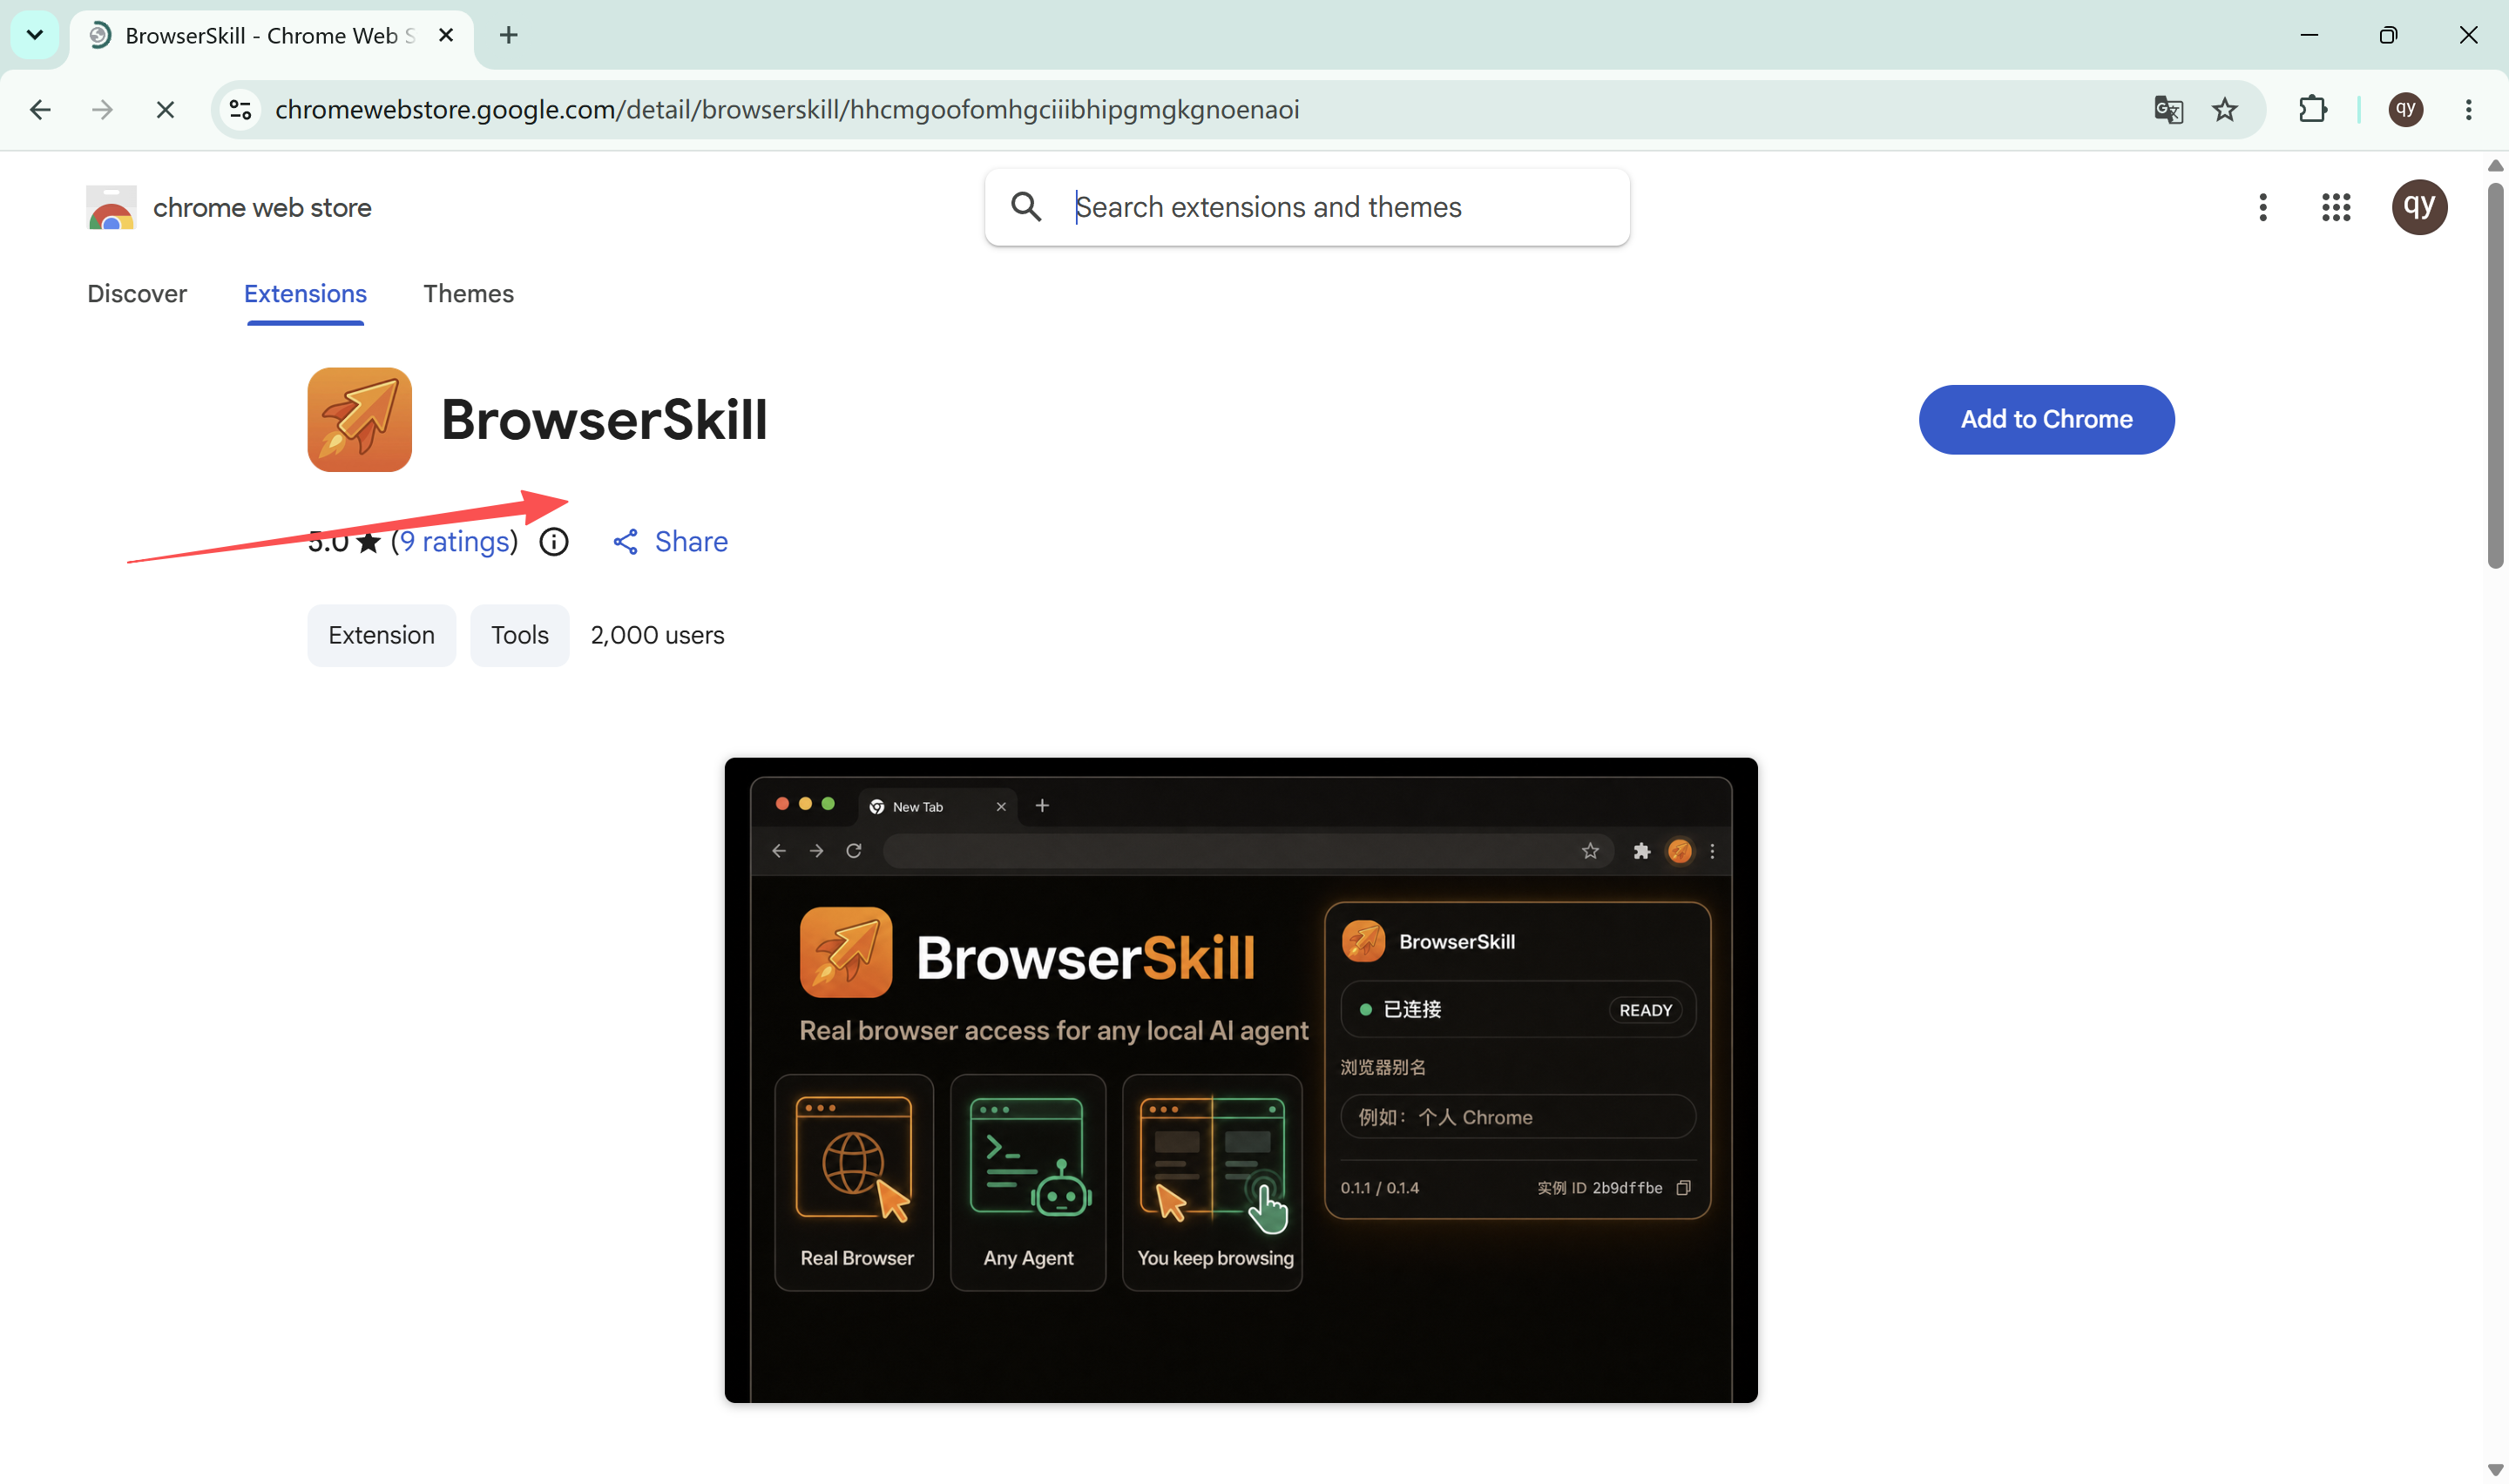Screen dimensions: 2509x1484
Task: Open the Google account avatar on the page
Action: (2419, 207)
